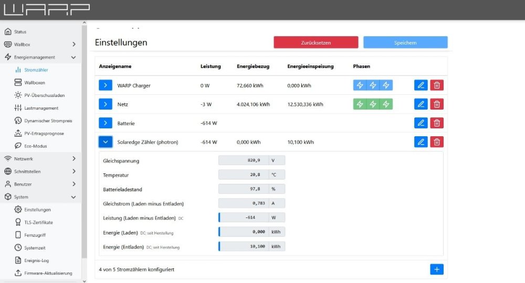Delete the Netz meter

point(437,104)
